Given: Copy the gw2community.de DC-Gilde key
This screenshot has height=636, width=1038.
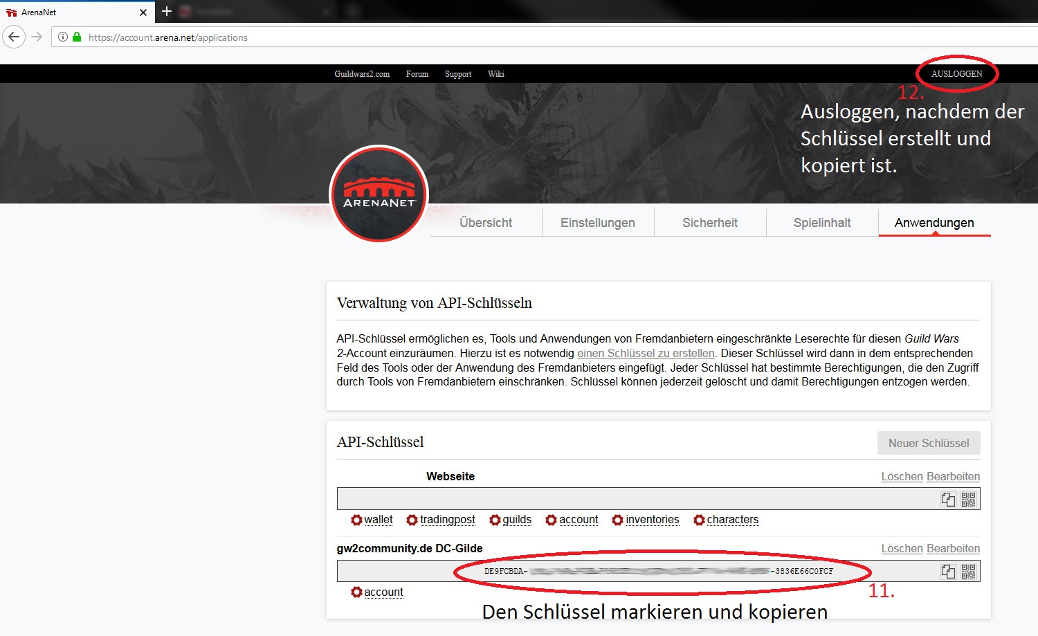Looking at the screenshot, I should click(x=948, y=572).
